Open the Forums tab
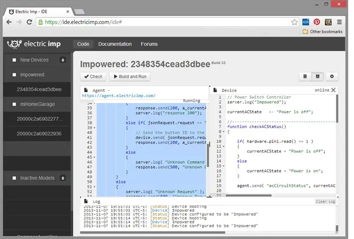 (149, 44)
